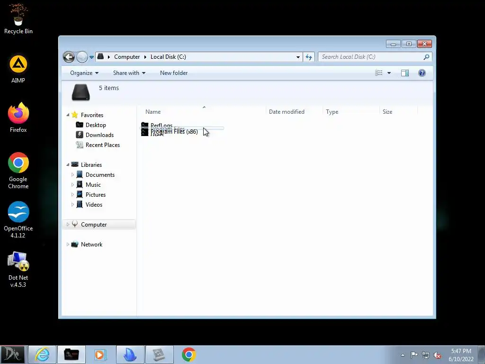485x364 pixels.
Task: Open the clock showing 5:47 PM
Action: click(x=461, y=355)
